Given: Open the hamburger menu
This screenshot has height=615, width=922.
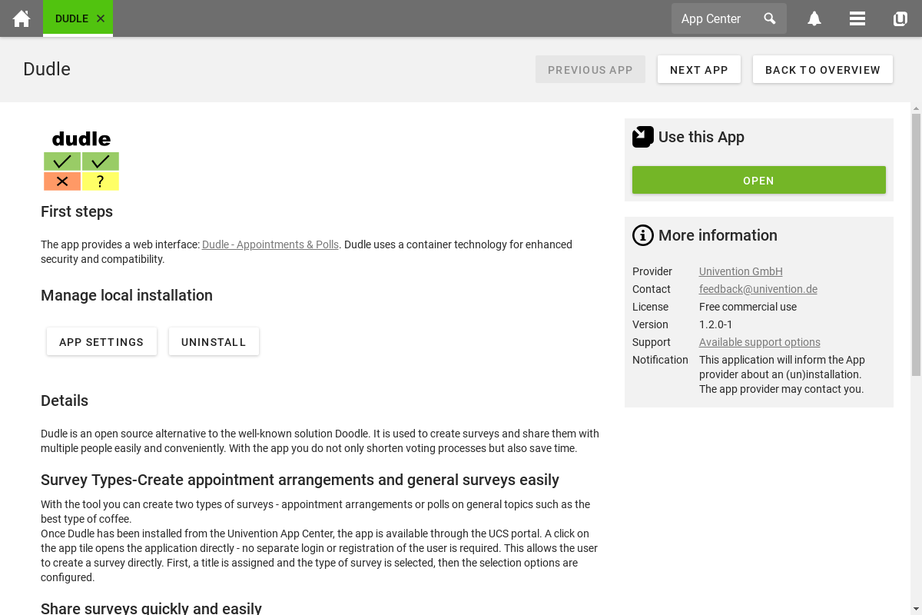Looking at the screenshot, I should click(857, 18).
